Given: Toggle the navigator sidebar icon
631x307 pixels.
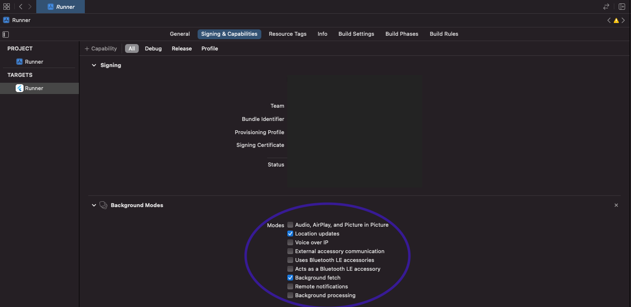Looking at the screenshot, I should [5, 34].
